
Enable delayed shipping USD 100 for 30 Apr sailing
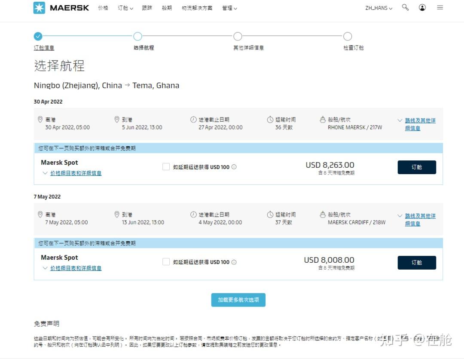click(x=166, y=166)
